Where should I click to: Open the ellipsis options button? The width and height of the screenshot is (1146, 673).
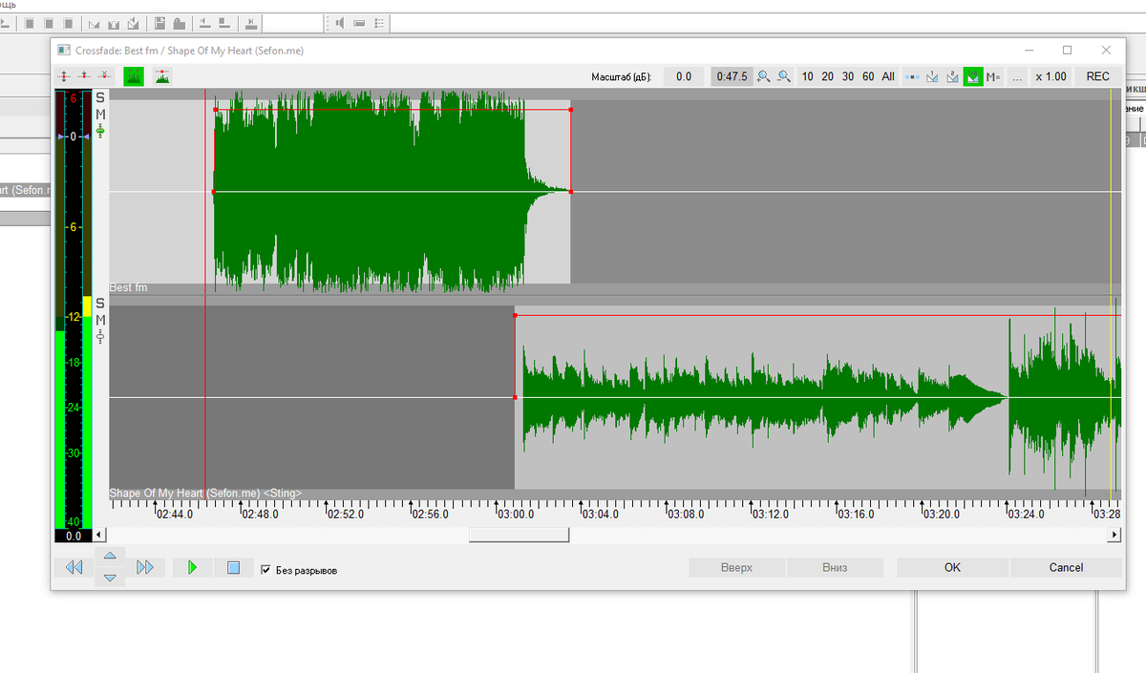pos(1016,76)
